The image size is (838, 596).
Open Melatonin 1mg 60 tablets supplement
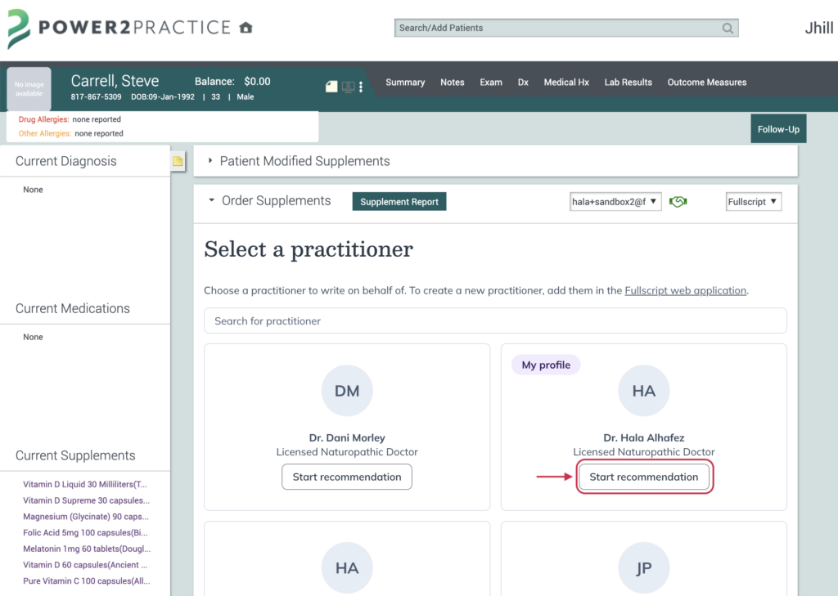[x=87, y=548]
